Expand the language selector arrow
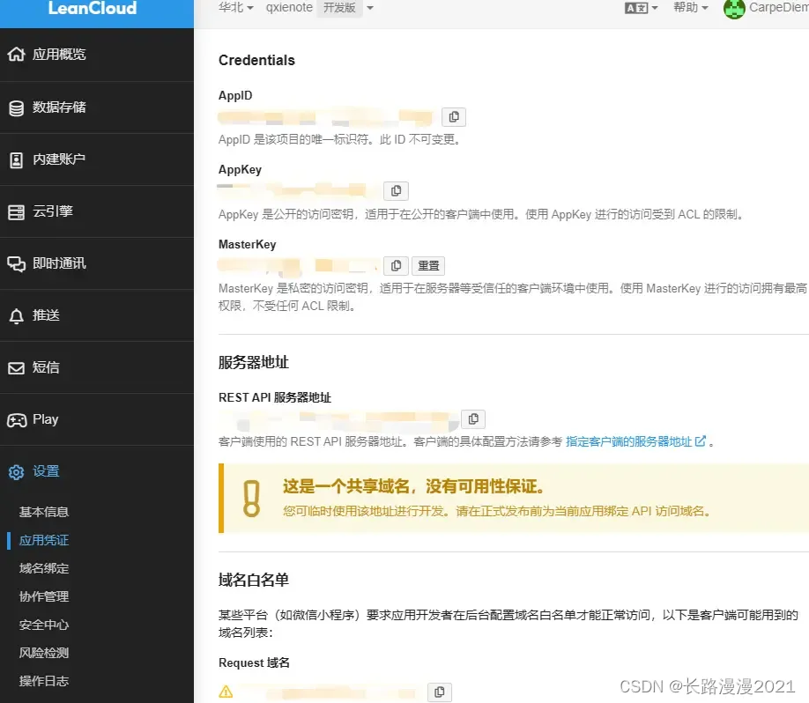 [x=655, y=8]
